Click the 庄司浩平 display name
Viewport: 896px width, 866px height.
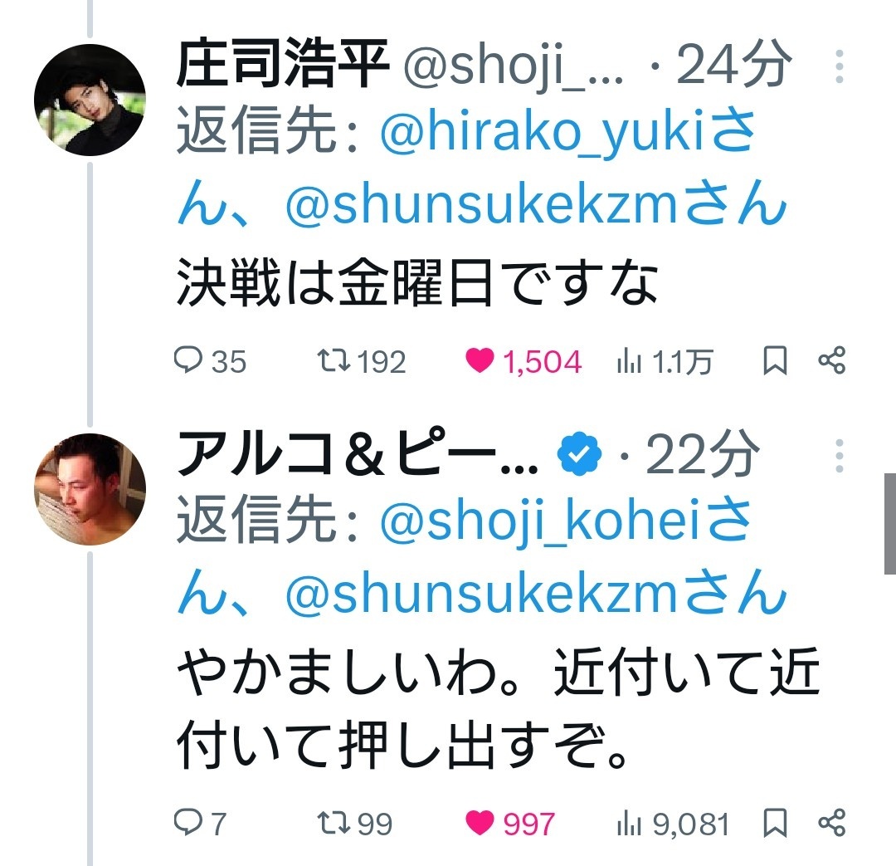(282, 66)
